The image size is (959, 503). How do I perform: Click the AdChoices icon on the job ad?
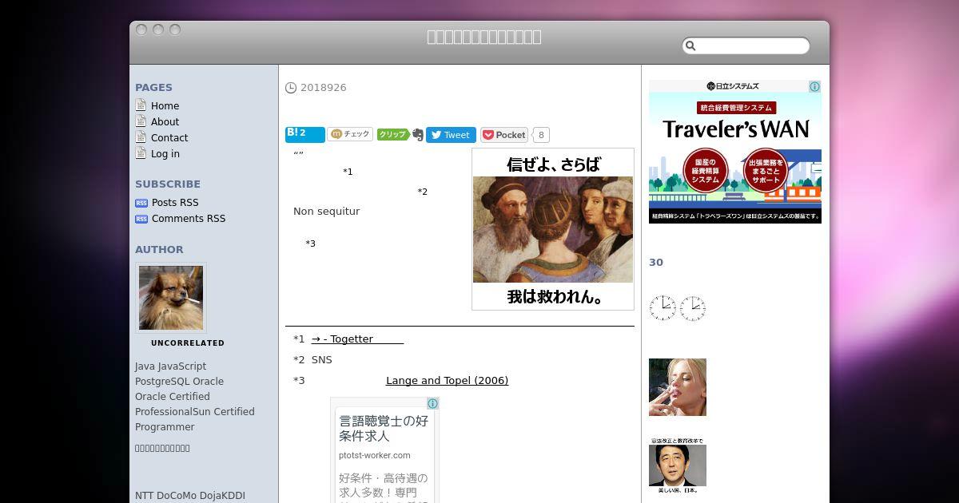432,404
